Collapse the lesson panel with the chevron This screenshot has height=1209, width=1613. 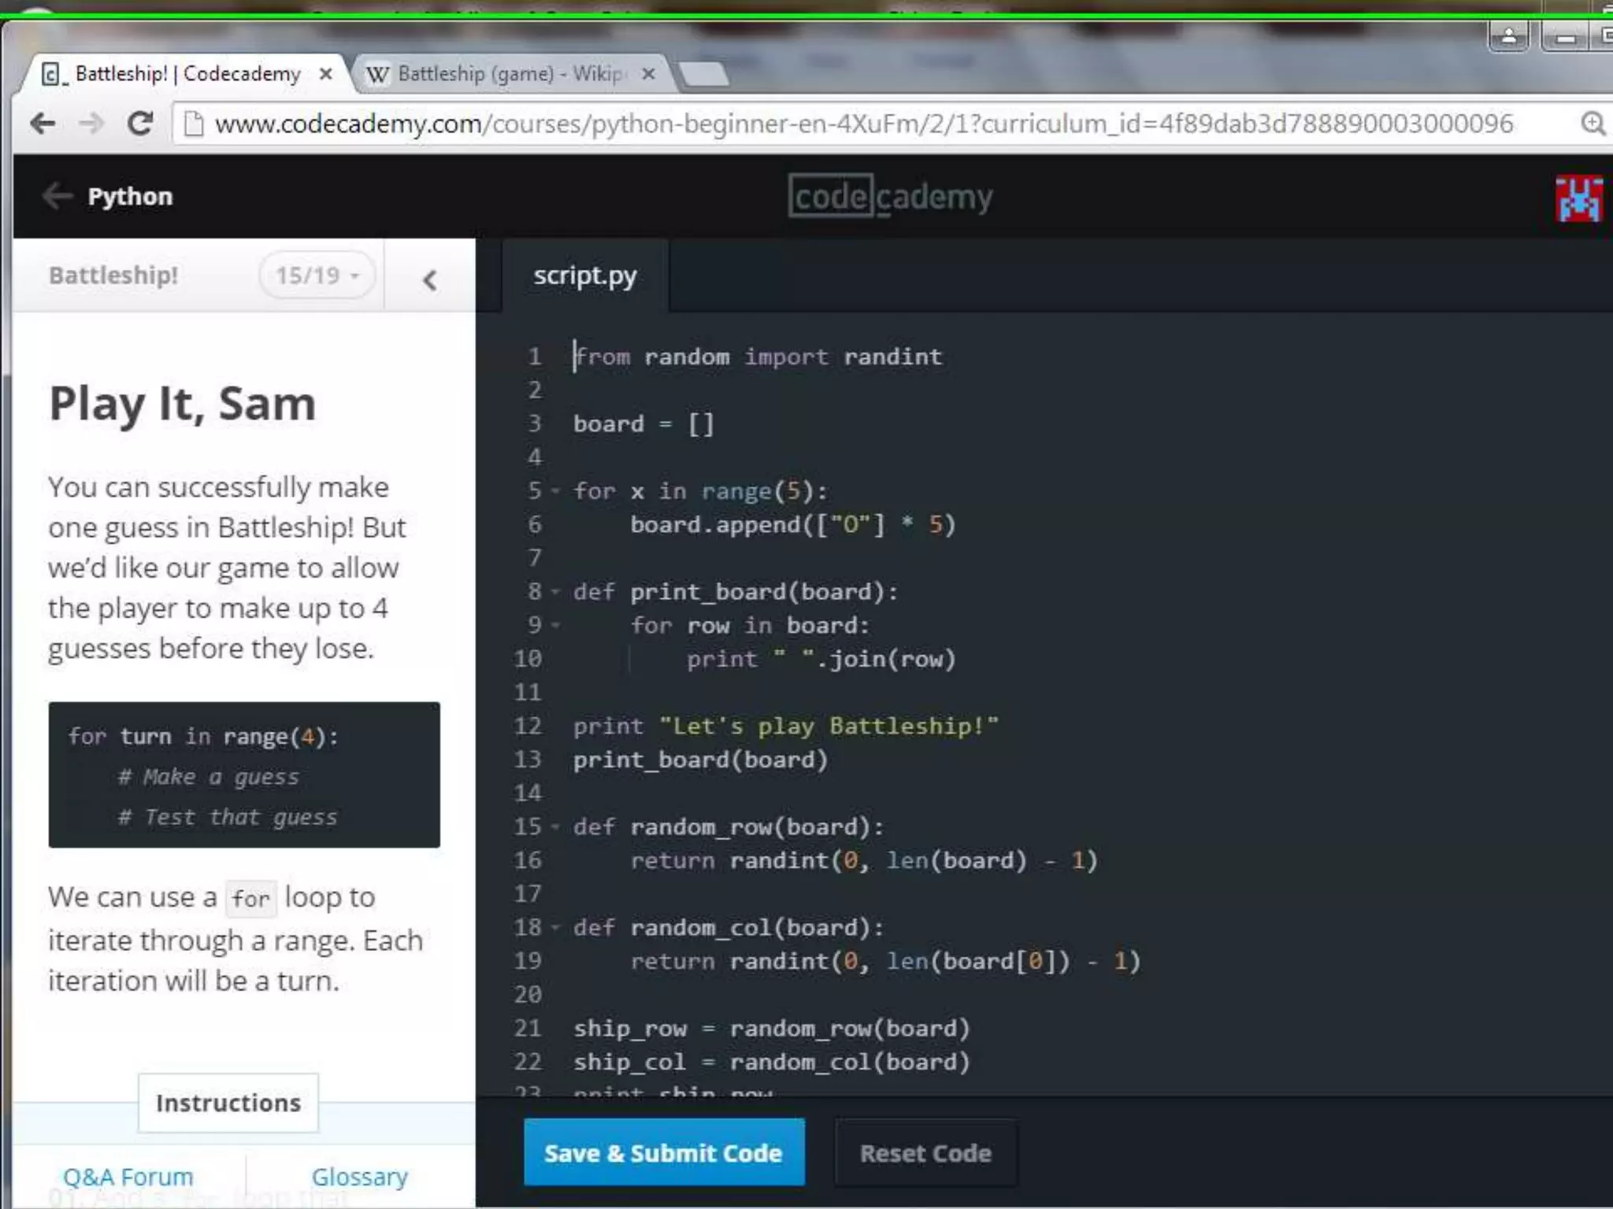[429, 280]
